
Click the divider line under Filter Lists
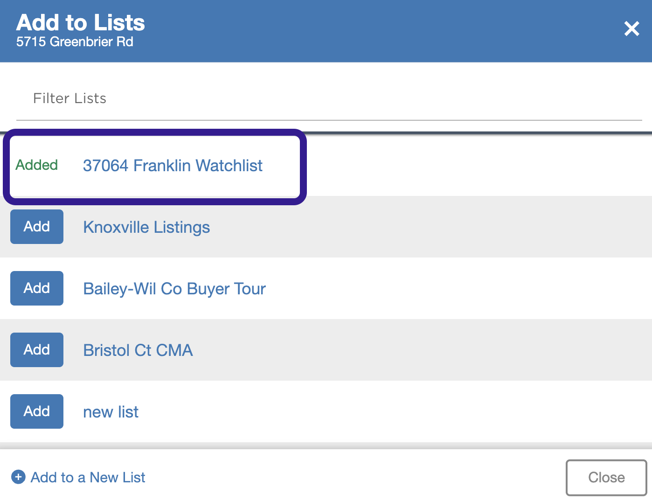click(329, 120)
